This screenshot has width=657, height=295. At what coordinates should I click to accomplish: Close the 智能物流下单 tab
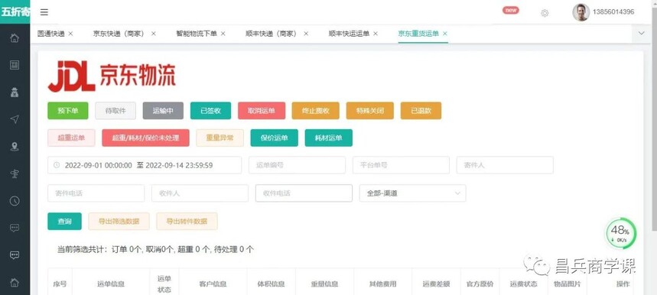[223, 34]
